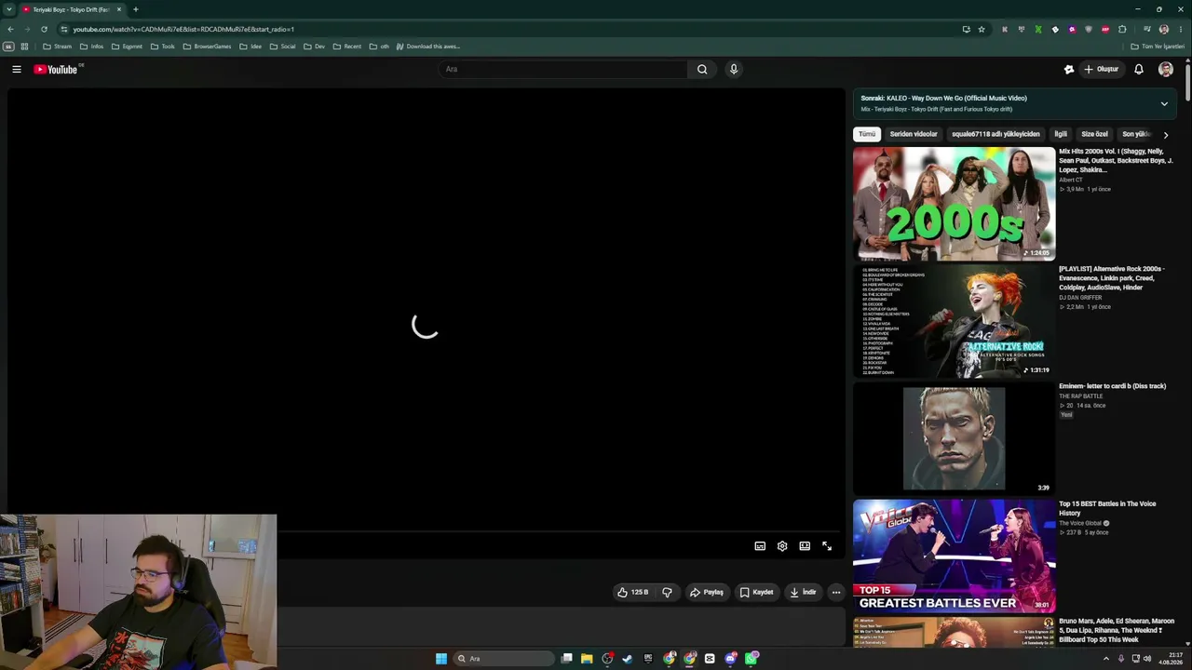The height and width of the screenshot is (670, 1192).
Task: Download the video using İndir
Action: pos(803,592)
